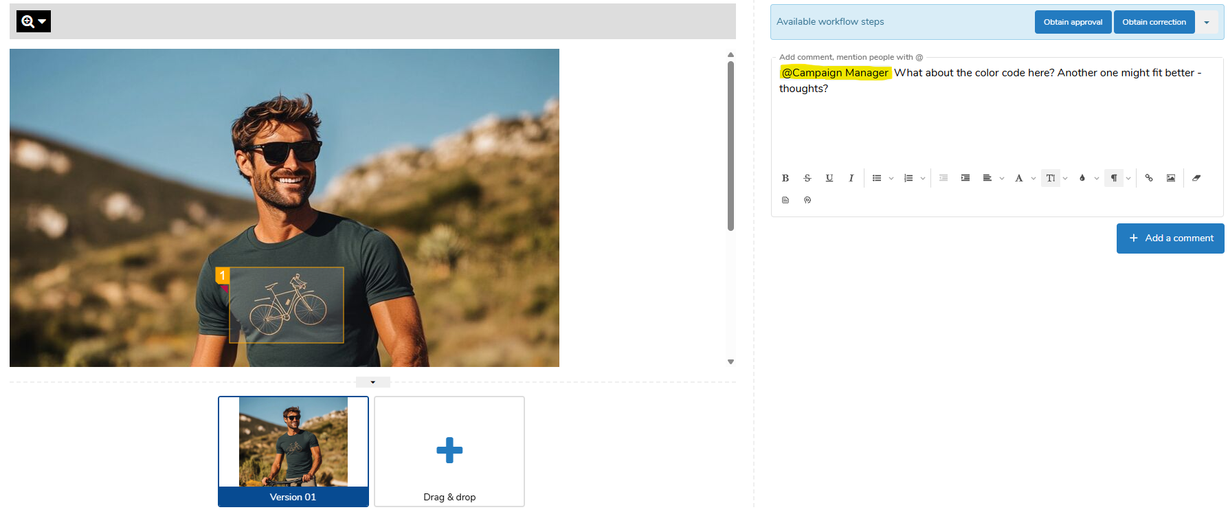Clear formatting with eraser icon

coord(1196,178)
